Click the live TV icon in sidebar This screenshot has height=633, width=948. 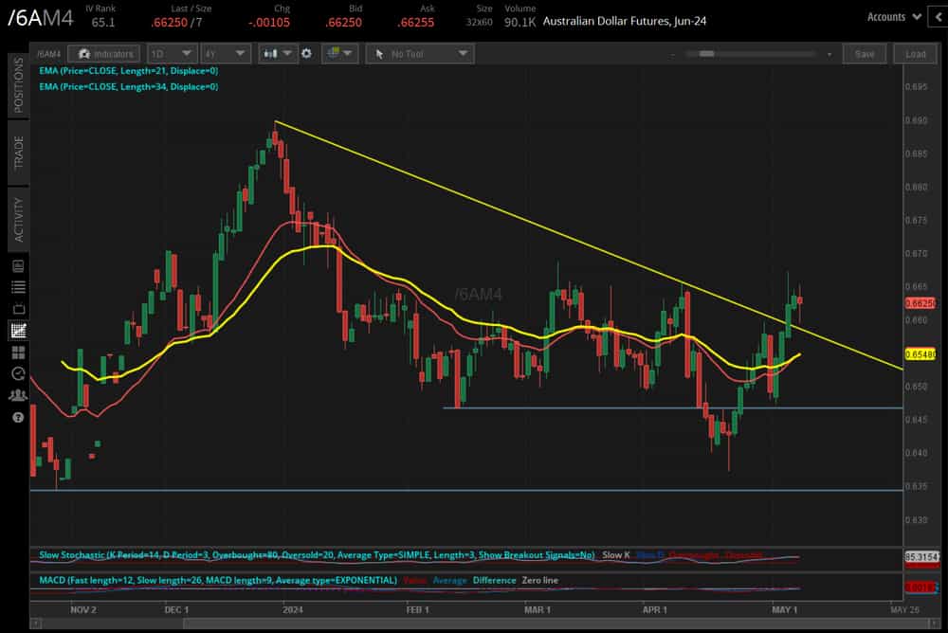pos(18,308)
